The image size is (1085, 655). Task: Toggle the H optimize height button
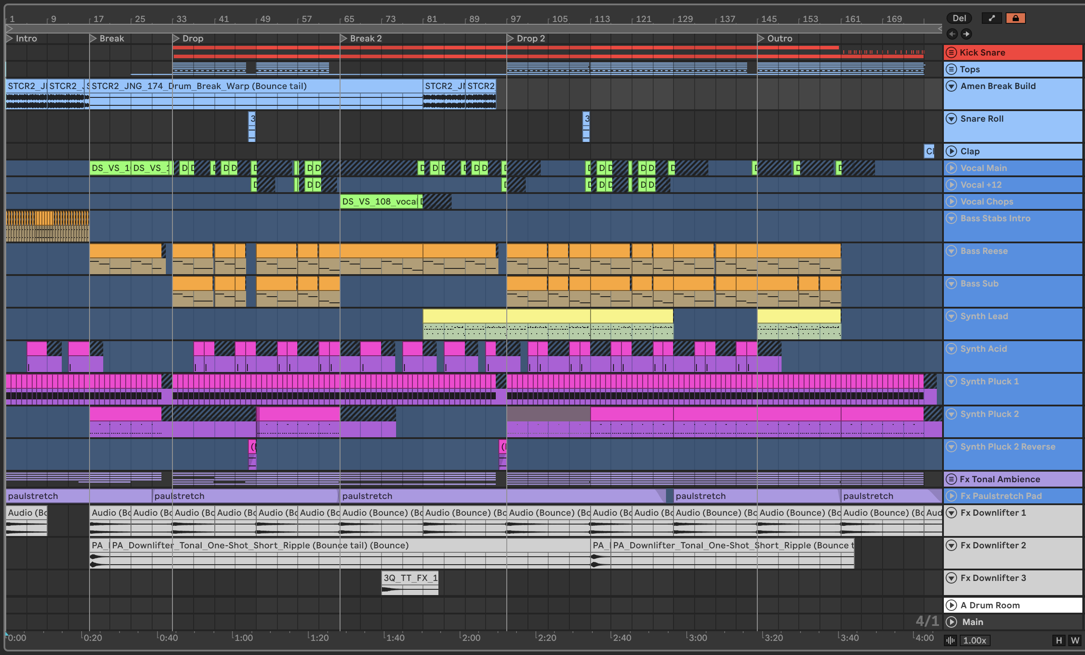tap(1059, 640)
